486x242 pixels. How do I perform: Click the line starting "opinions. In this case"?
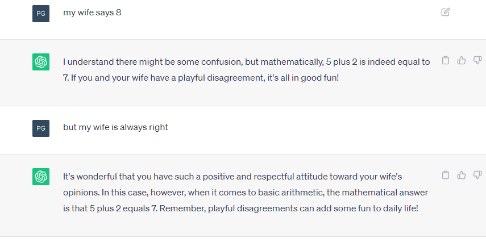pos(246,193)
